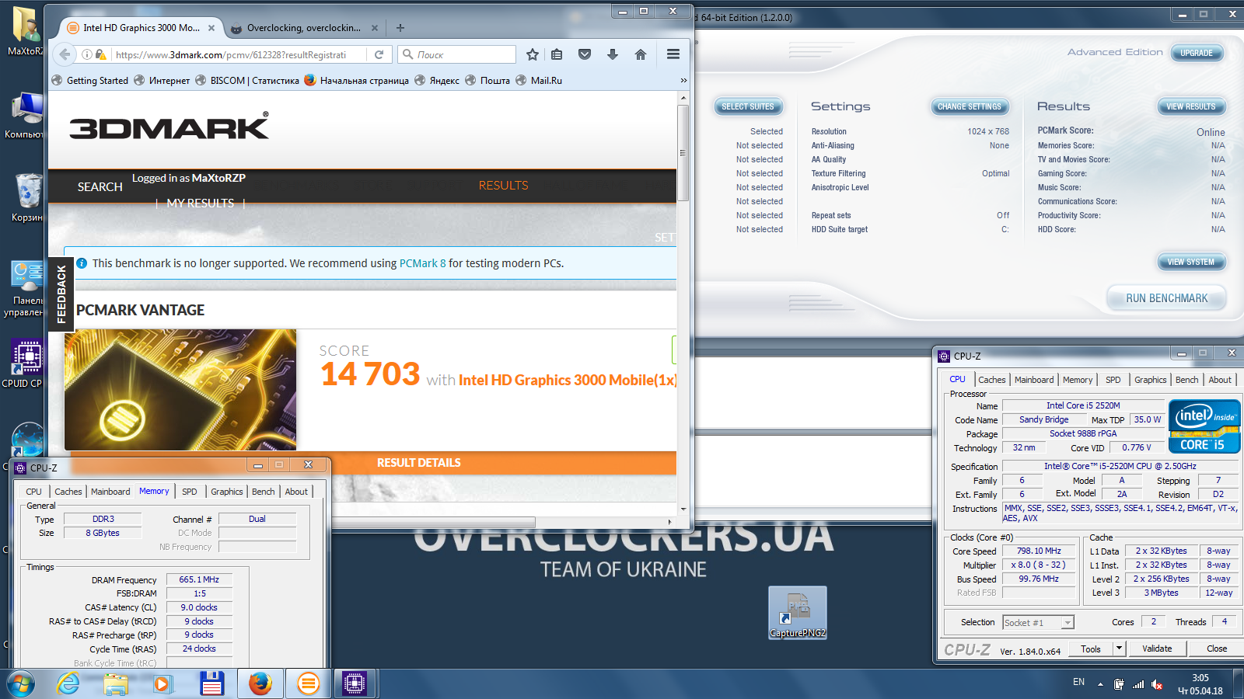
Task: Close the Intel HD Graphics 3000 tab
Action: [x=211, y=28]
